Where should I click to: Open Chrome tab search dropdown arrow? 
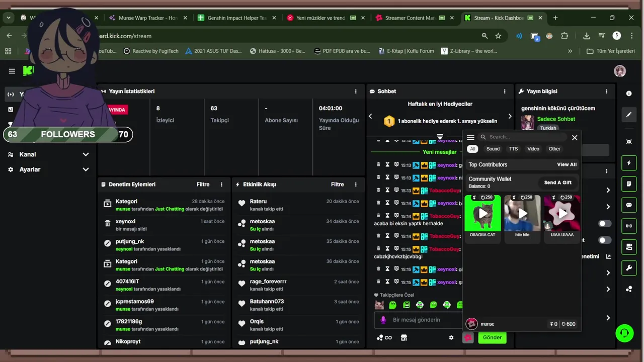(8, 18)
